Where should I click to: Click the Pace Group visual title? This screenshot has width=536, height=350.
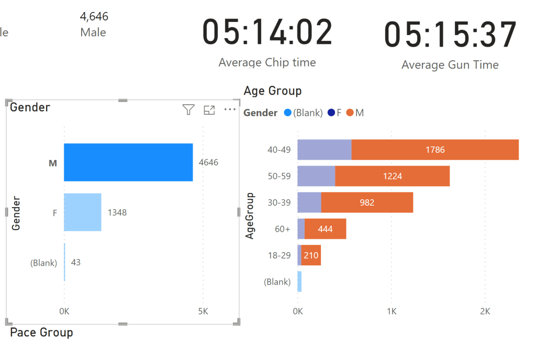pyautogui.click(x=42, y=333)
